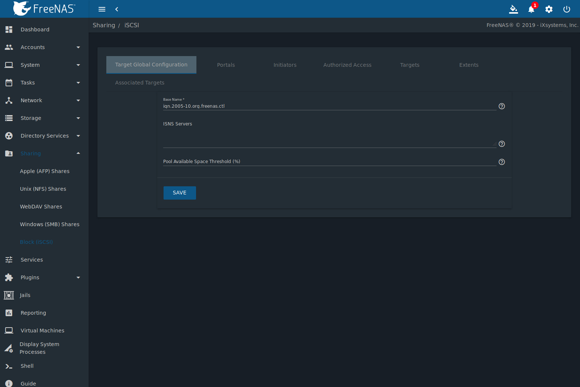Show help for ISNS Servers field
The image size is (580, 387).
coord(502,144)
